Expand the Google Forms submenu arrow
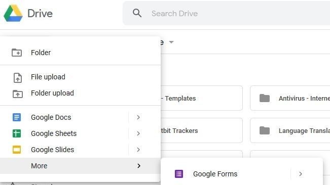The width and height of the screenshot is (330, 185). point(301,174)
